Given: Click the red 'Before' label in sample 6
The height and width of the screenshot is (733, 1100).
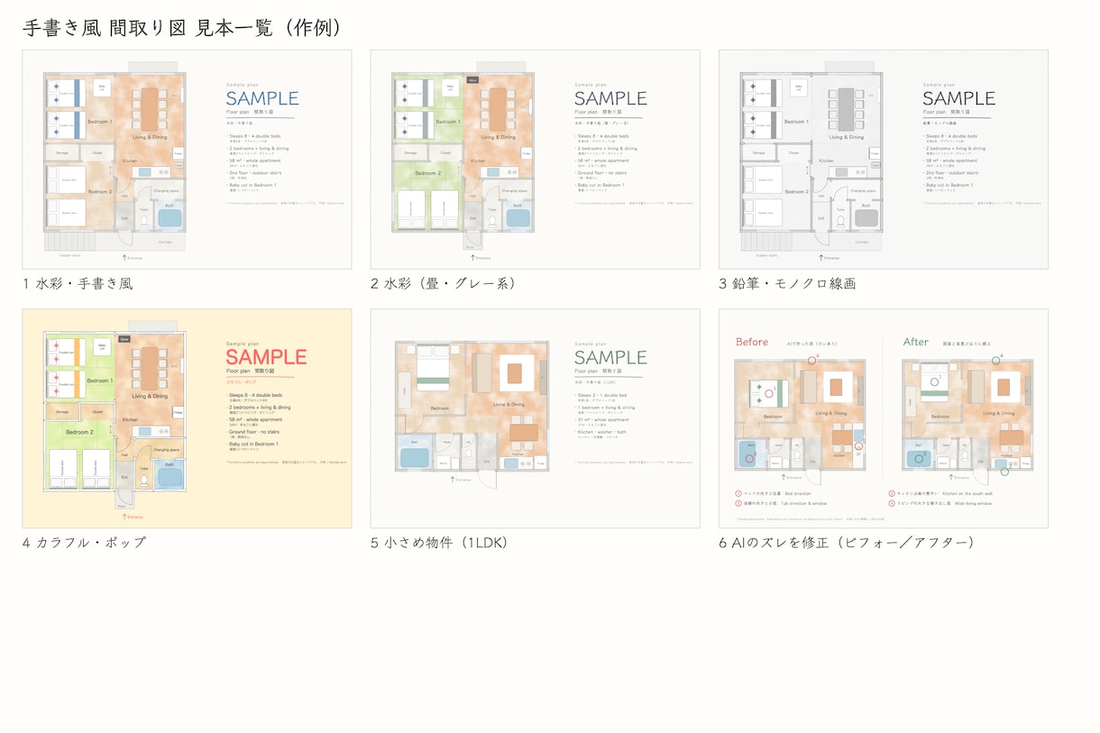Looking at the screenshot, I should (x=752, y=342).
